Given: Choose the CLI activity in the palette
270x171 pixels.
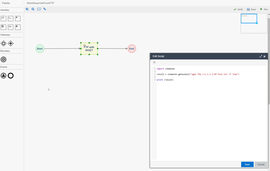Looking at the screenshot, I should 11,27.
